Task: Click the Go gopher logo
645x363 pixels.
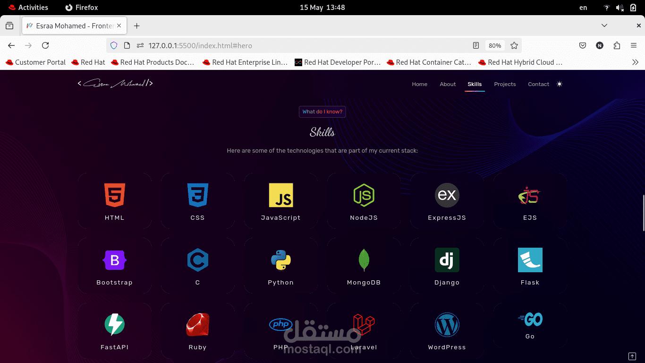Action: coord(530,320)
